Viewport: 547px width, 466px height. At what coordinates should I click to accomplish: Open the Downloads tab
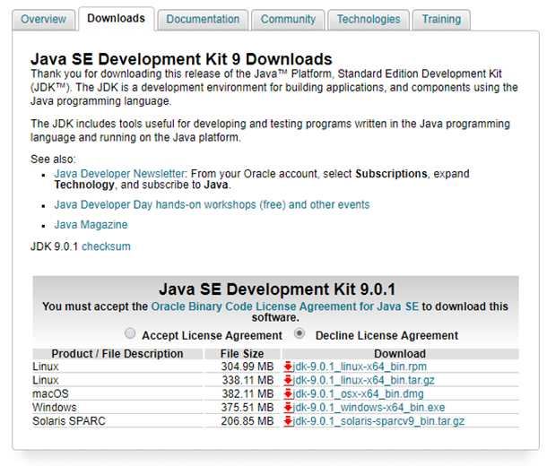(117, 19)
